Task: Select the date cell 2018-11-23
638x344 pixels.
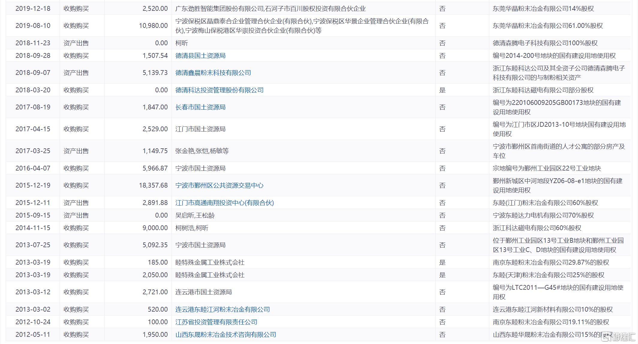Action: coord(33,43)
